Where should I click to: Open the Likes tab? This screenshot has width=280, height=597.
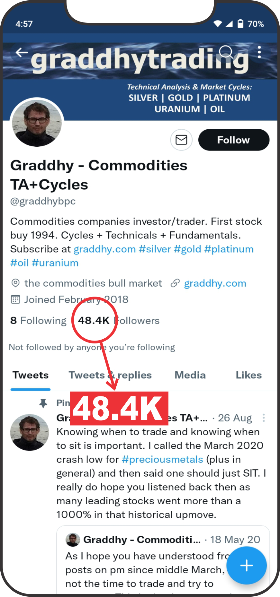coord(248,375)
